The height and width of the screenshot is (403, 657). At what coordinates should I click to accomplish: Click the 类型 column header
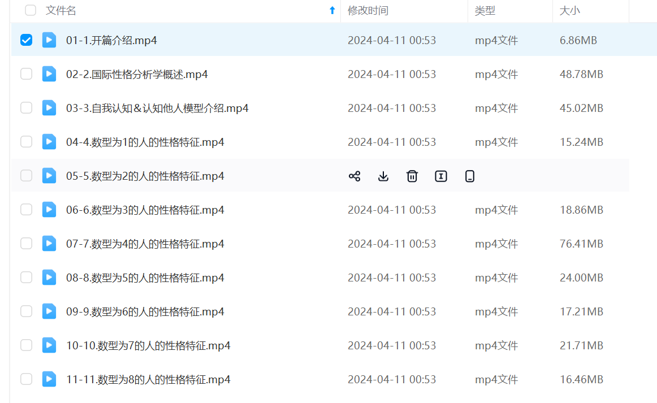tap(485, 11)
